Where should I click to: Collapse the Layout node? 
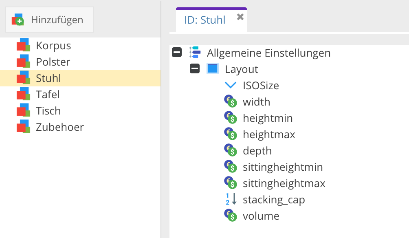pos(195,69)
